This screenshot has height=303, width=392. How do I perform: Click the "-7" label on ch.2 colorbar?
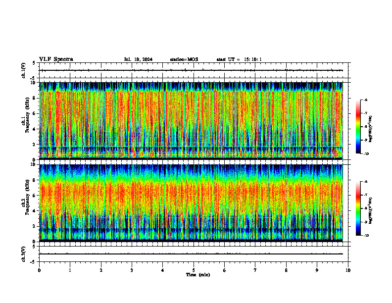tap(365, 195)
